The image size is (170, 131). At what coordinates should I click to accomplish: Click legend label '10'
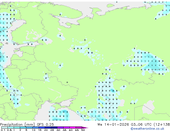[34, 130]
